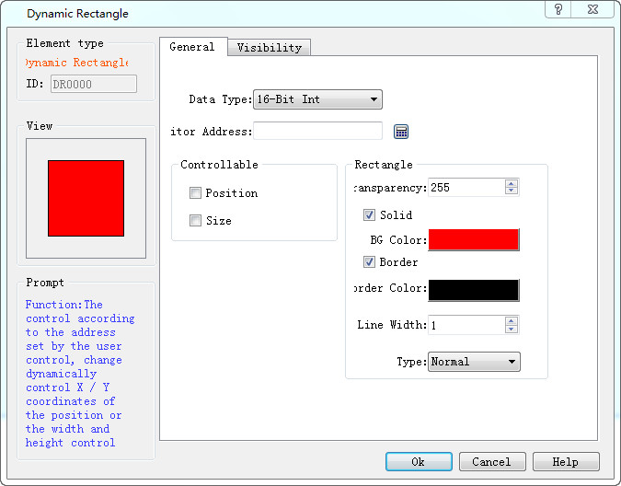Decrease the Line Width with down arrow
The image size is (621, 486).
pos(512,329)
